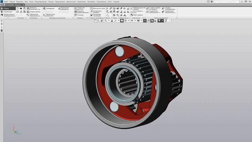
Task: Toggle the highlighted four-arrows button in view toolbar
Action: 145,21
